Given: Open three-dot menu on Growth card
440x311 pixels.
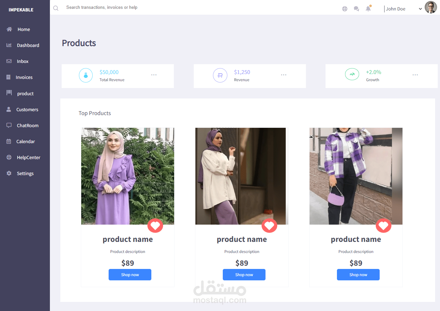Looking at the screenshot, I should coord(415,75).
